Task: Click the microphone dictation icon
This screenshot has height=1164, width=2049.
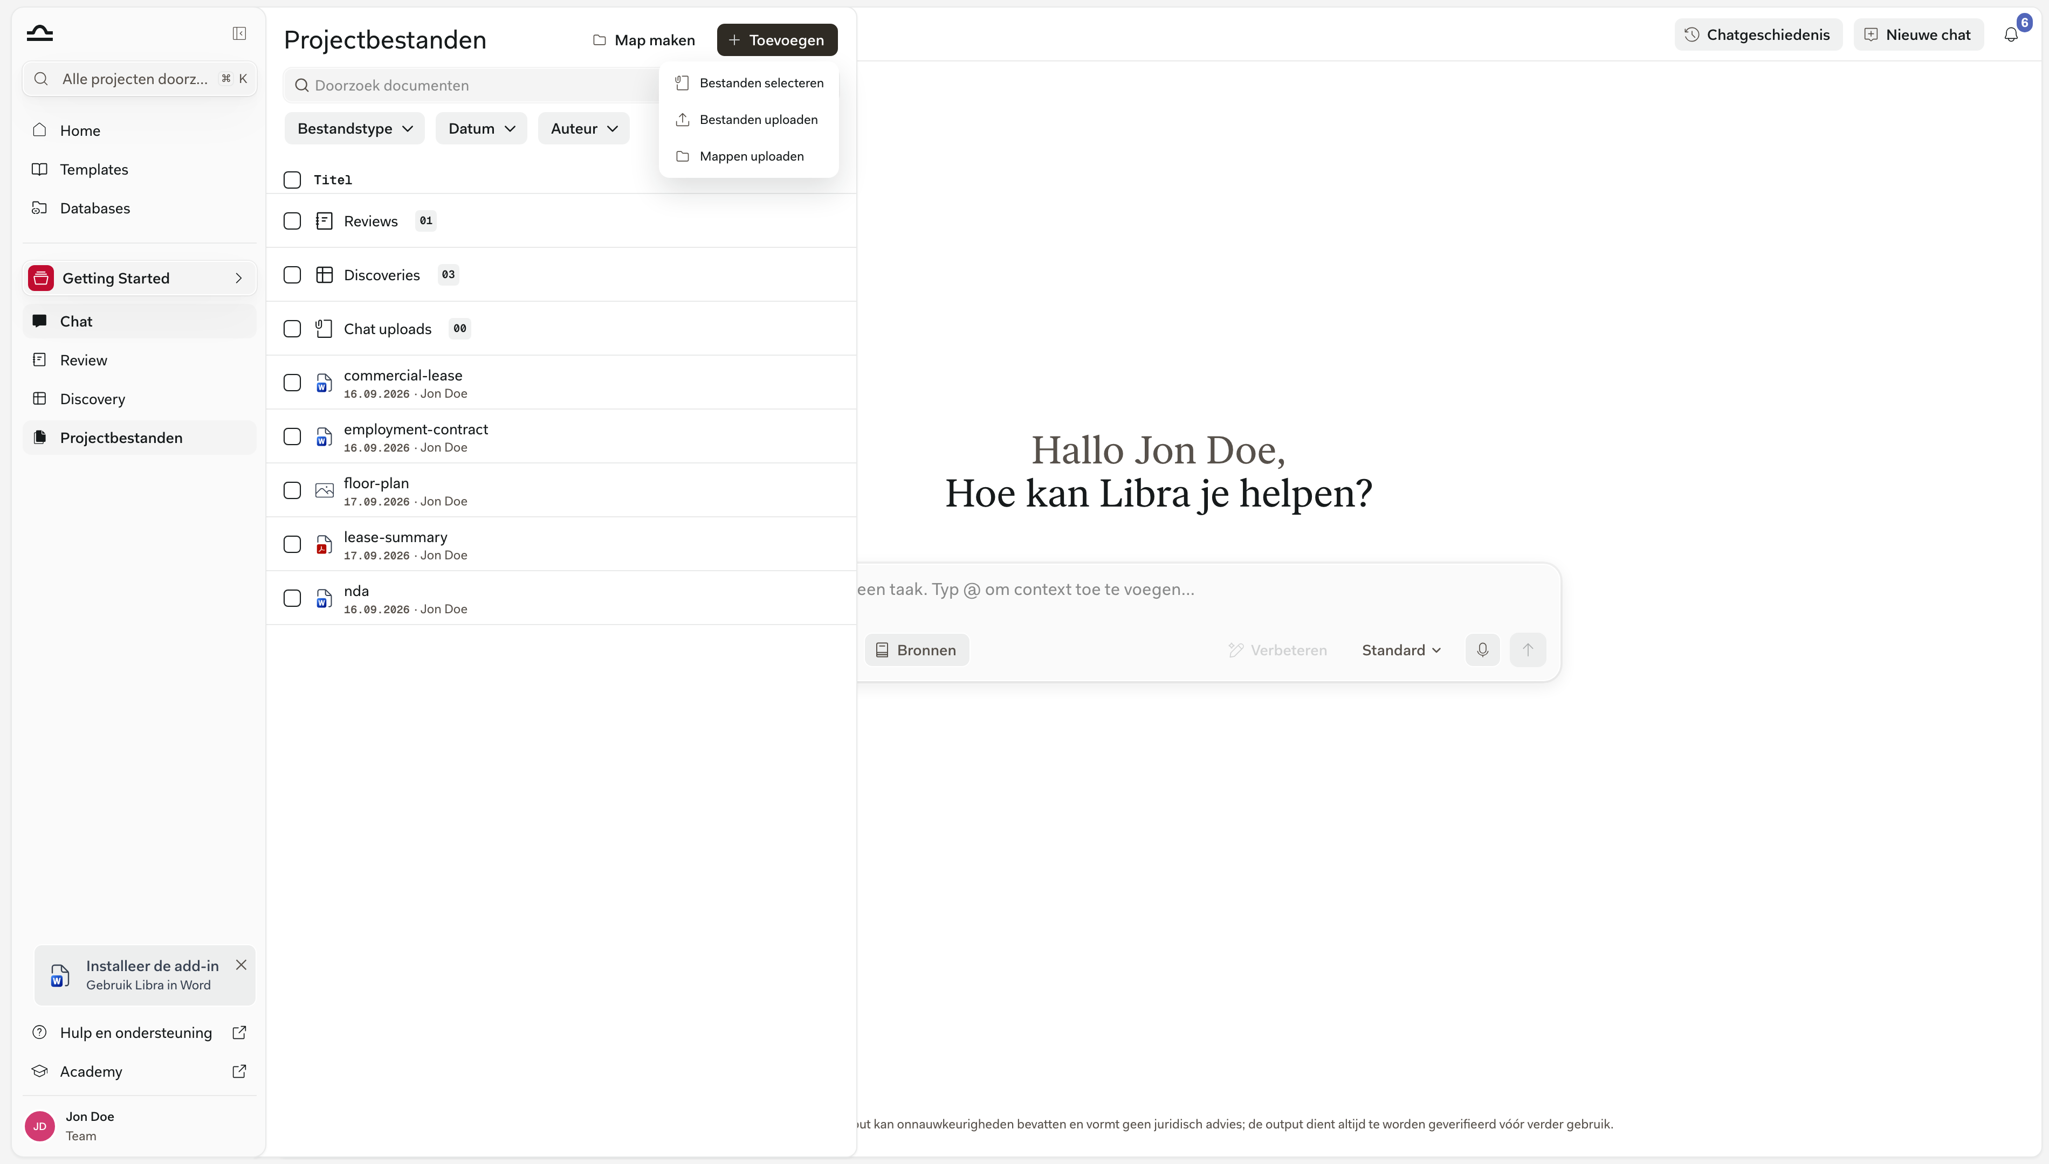Action: 1482,650
